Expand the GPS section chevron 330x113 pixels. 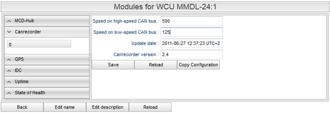(x=10, y=59)
